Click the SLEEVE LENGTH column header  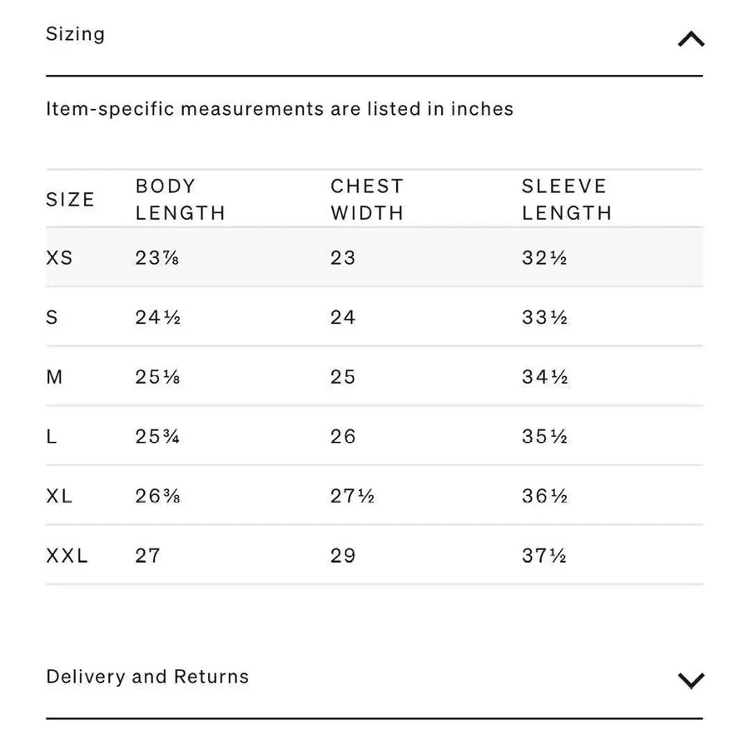click(x=567, y=200)
